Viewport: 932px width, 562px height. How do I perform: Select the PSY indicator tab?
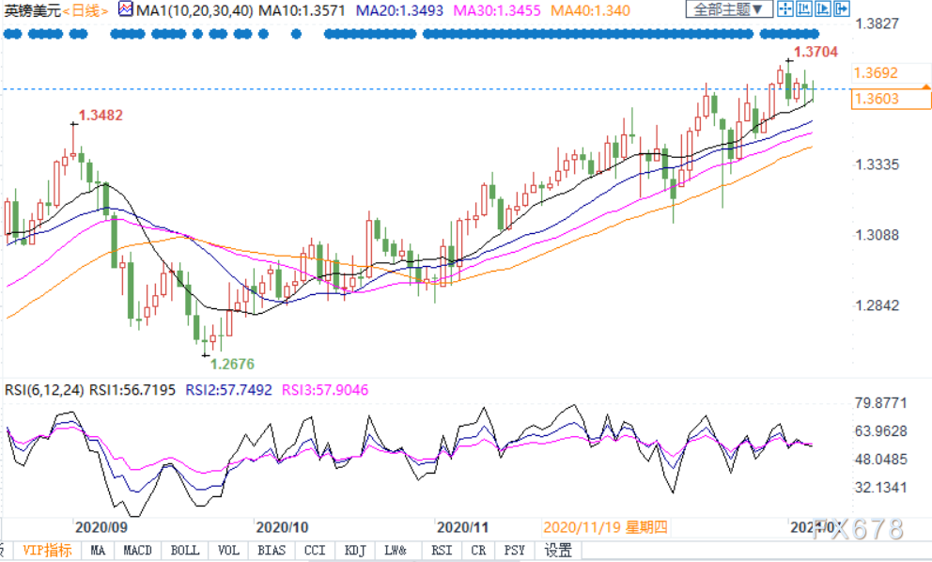point(514,551)
